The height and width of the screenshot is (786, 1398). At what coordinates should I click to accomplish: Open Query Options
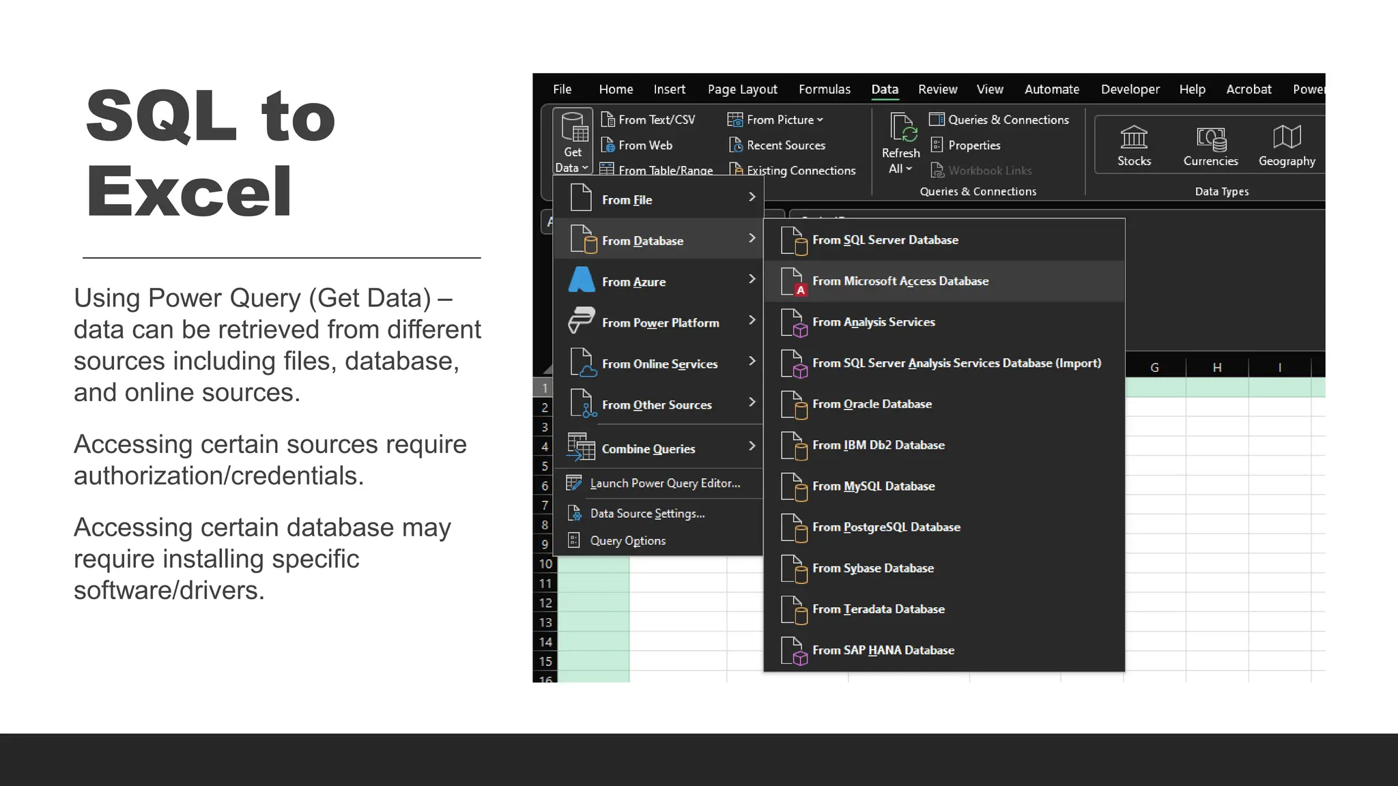tap(659, 540)
